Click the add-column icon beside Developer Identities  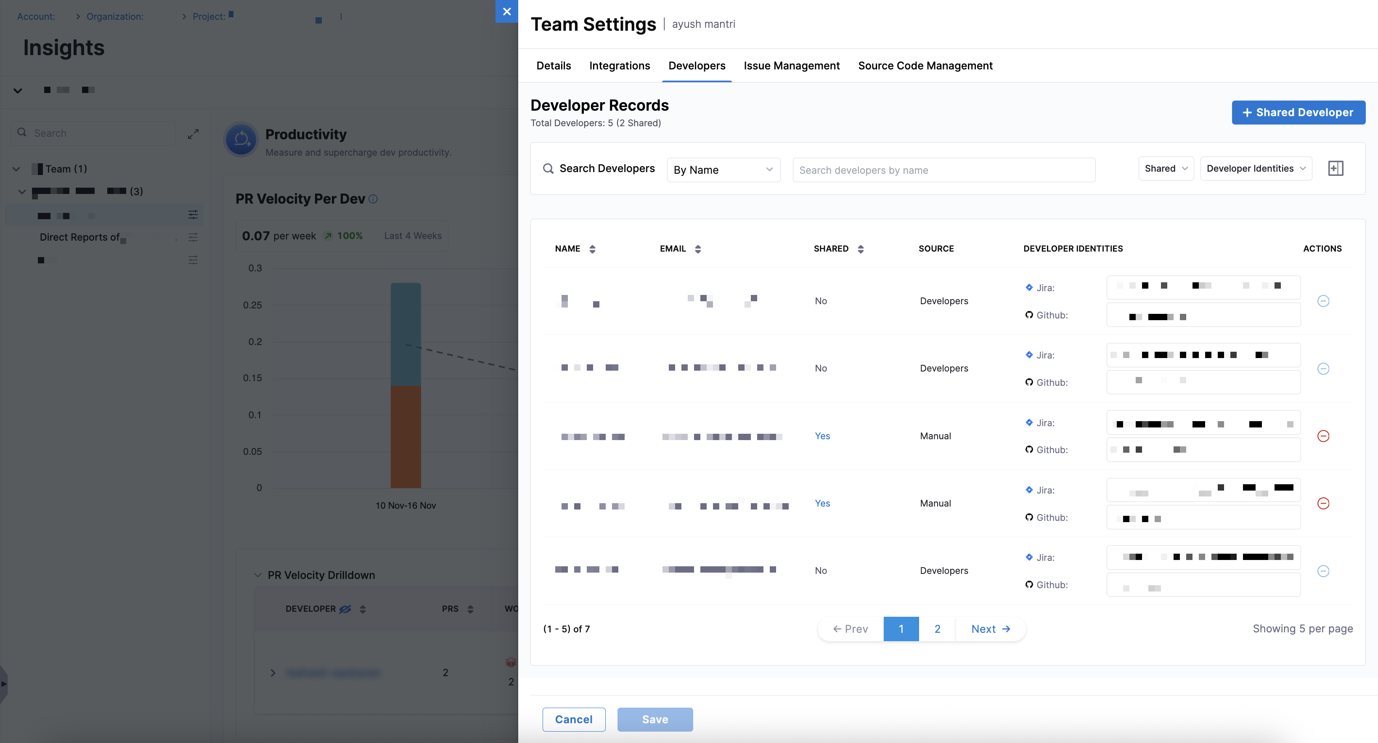(1335, 168)
